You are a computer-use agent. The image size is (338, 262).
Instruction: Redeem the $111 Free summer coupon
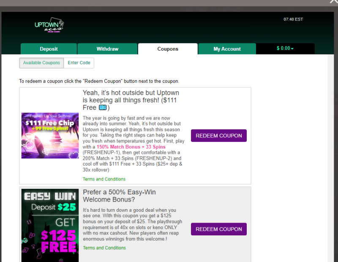point(218,136)
